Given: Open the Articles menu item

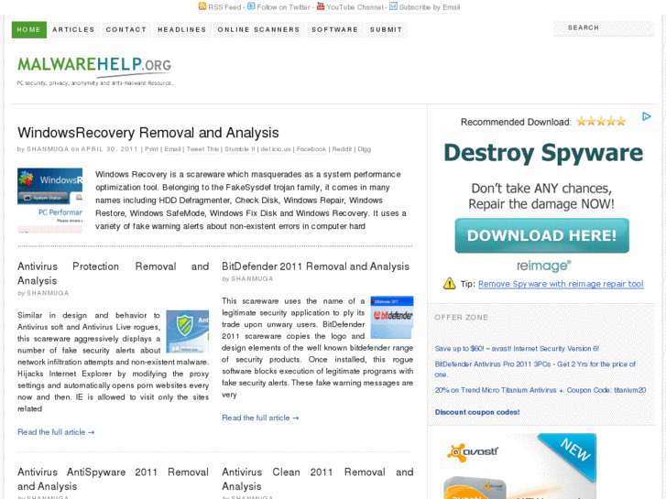Looking at the screenshot, I should pyautogui.click(x=73, y=29).
